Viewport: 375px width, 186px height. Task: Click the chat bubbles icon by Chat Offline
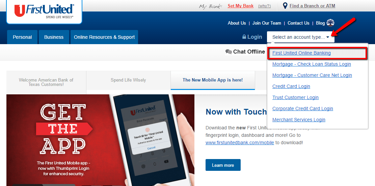(x=229, y=52)
